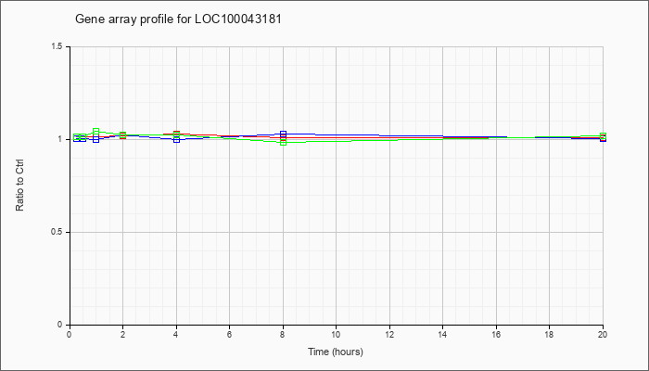The image size is (649, 371).
Task: Select the green line between 9 and 10 hours
Action: [x=323, y=142]
